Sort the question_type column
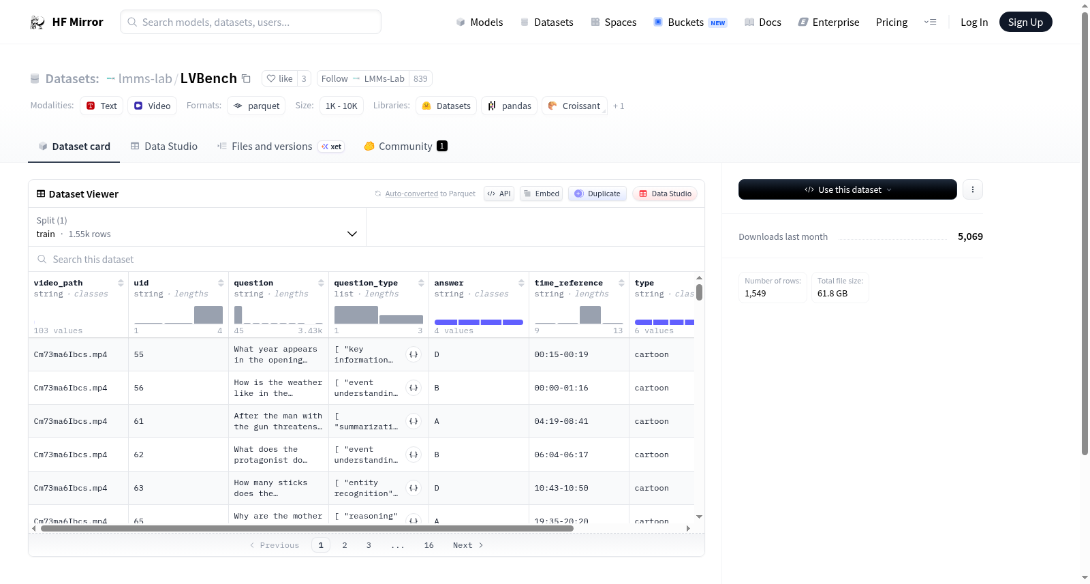1090x584 pixels. coord(421,283)
